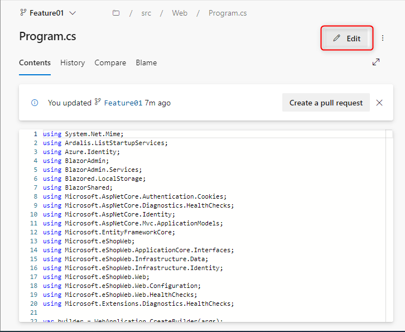Click line 18 Web.Configuration statement
Image resolution: width=405 pixels, height=332 pixels.
(x=122, y=286)
